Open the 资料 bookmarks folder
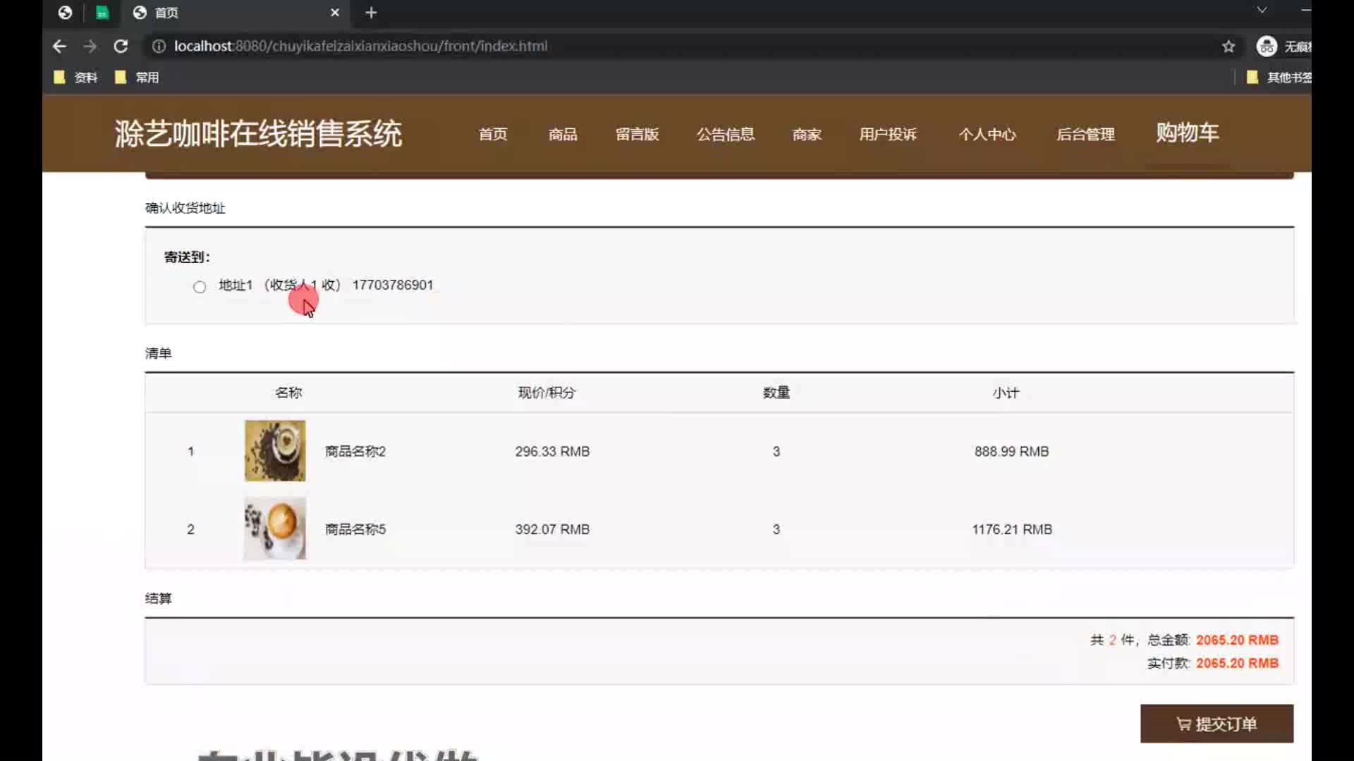The width and height of the screenshot is (1354, 761). (75, 78)
